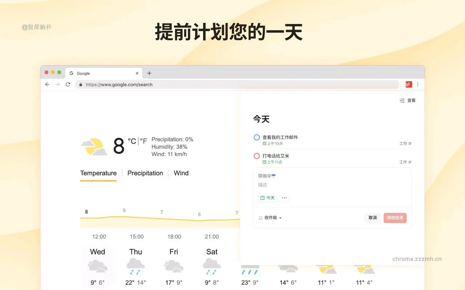Click the 添加任务 button
Viewport: 465px width, 290px height.
click(395, 217)
